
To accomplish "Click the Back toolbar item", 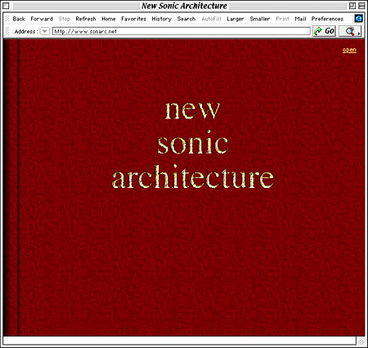I will point(19,19).
